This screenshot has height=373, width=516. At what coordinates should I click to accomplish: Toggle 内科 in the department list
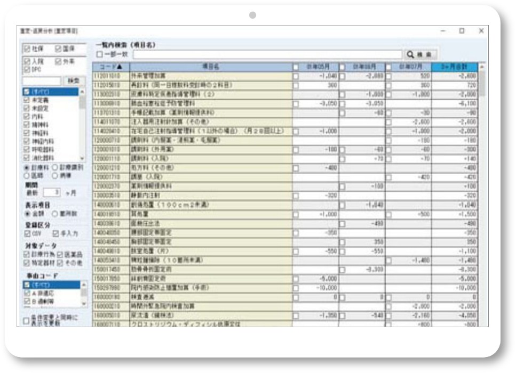point(27,115)
